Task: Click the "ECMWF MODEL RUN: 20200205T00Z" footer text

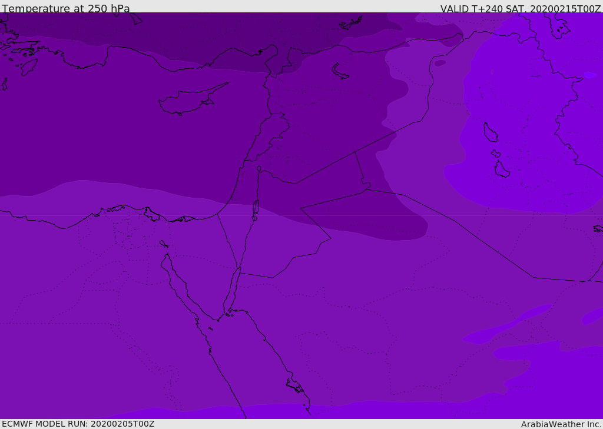Action: [x=78, y=424]
